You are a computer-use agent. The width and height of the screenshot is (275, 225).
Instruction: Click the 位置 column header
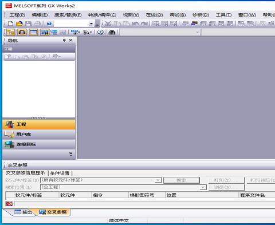[x=202, y=195]
